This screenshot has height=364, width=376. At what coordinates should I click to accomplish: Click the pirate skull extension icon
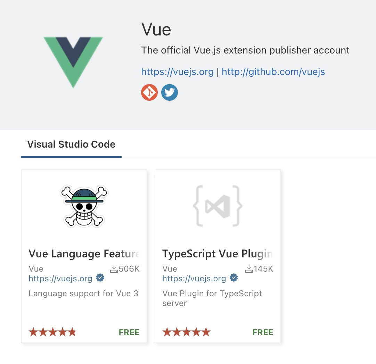pyautogui.click(x=84, y=206)
